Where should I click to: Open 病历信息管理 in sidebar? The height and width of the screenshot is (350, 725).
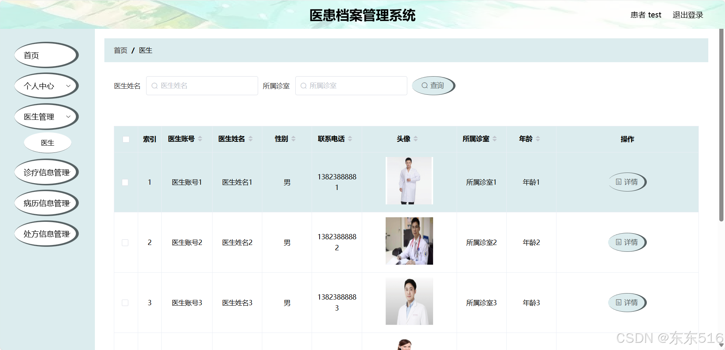pos(46,203)
